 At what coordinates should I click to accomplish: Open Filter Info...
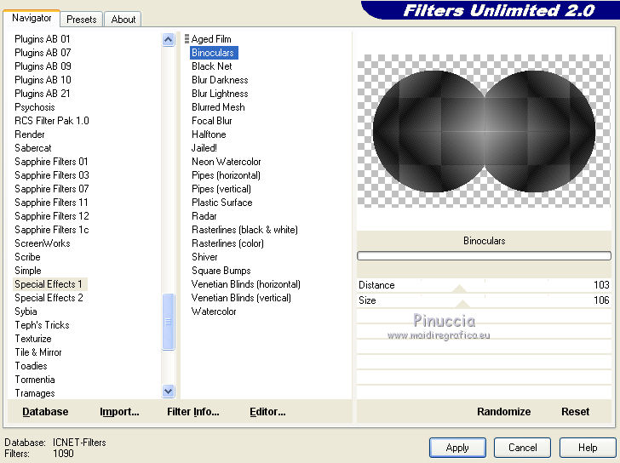coord(192,412)
